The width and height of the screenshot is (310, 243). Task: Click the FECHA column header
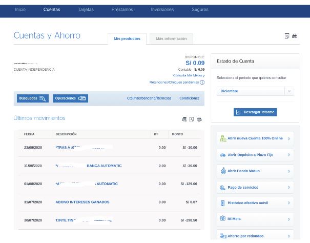[29, 134]
